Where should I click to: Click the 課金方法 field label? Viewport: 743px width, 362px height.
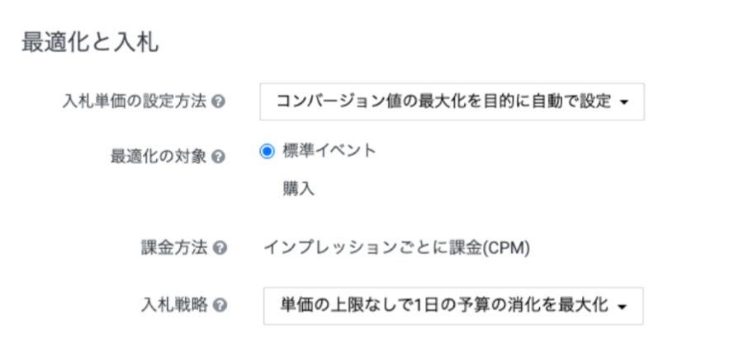[173, 247]
